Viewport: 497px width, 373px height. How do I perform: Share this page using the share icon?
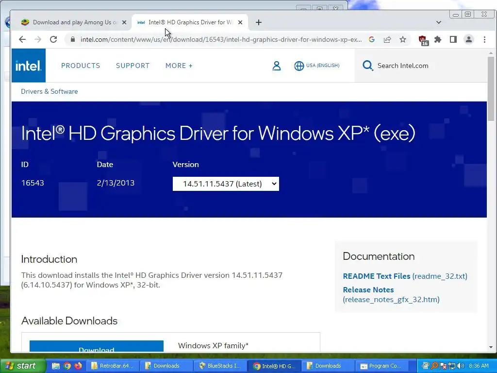[387, 39]
